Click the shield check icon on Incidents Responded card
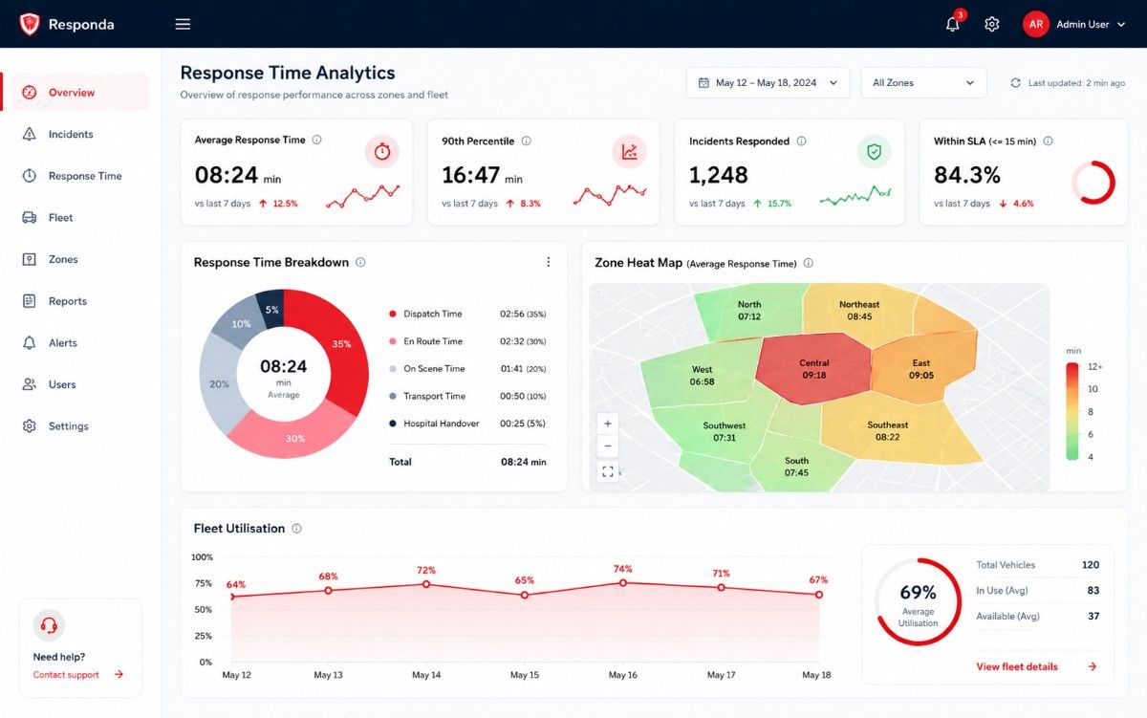1147x718 pixels. coord(874,151)
